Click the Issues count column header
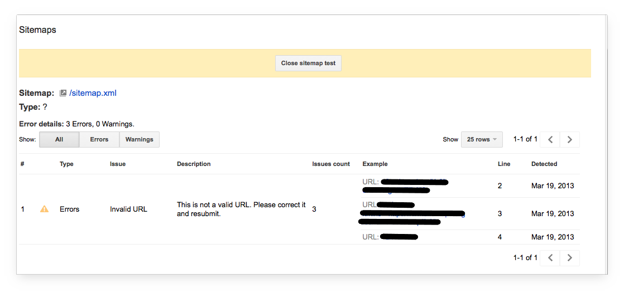This screenshot has width=624, height=293. [x=331, y=164]
